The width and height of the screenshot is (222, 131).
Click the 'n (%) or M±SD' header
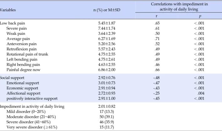click(107, 10)
